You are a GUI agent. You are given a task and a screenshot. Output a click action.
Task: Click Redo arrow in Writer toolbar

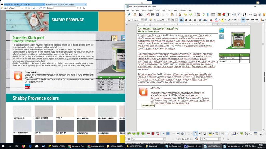tap(191, 15)
